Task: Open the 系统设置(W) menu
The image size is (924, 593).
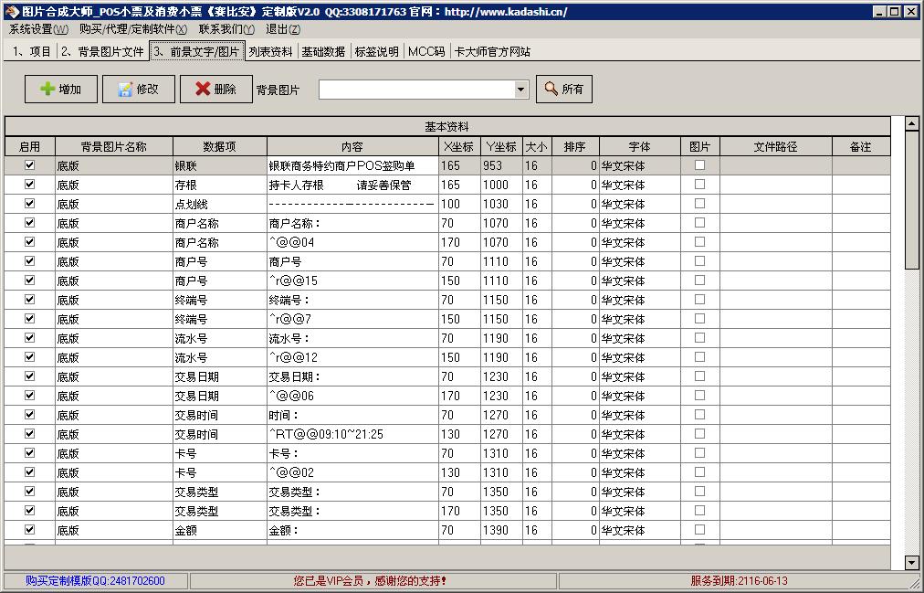Action: point(38,29)
